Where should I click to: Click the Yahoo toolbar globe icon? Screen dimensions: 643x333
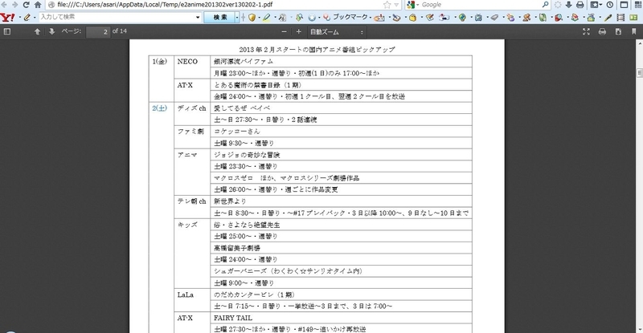tap(462, 17)
